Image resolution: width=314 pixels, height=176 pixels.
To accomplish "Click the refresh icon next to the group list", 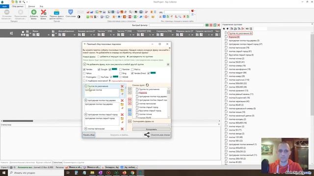I will click(x=147, y=85).
